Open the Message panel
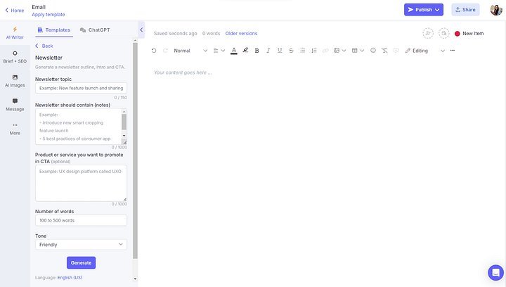Image resolution: width=506 pixels, height=287 pixels. click(15, 105)
